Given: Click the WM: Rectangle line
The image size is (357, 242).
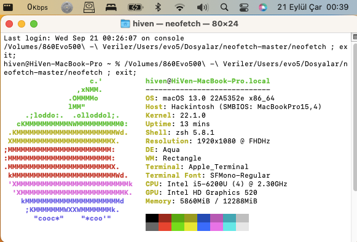Looking at the screenshot, I should [x=173, y=158].
